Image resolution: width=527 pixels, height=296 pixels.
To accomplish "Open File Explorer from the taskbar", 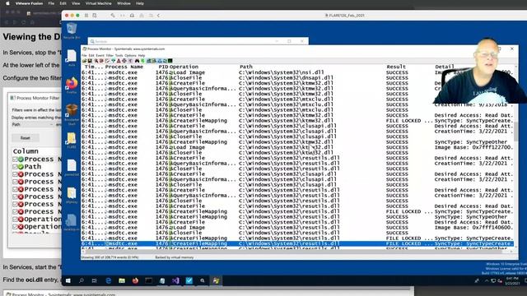I will pyautogui.click(x=122, y=280).
